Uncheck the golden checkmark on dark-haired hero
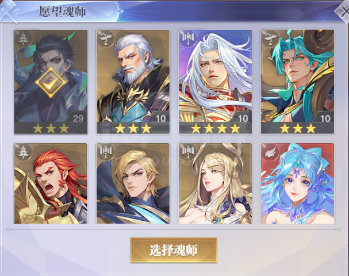 (51, 82)
